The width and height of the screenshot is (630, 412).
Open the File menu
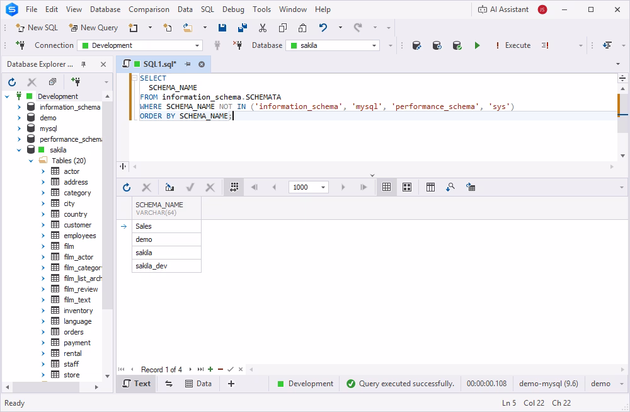pyautogui.click(x=31, y=9)
